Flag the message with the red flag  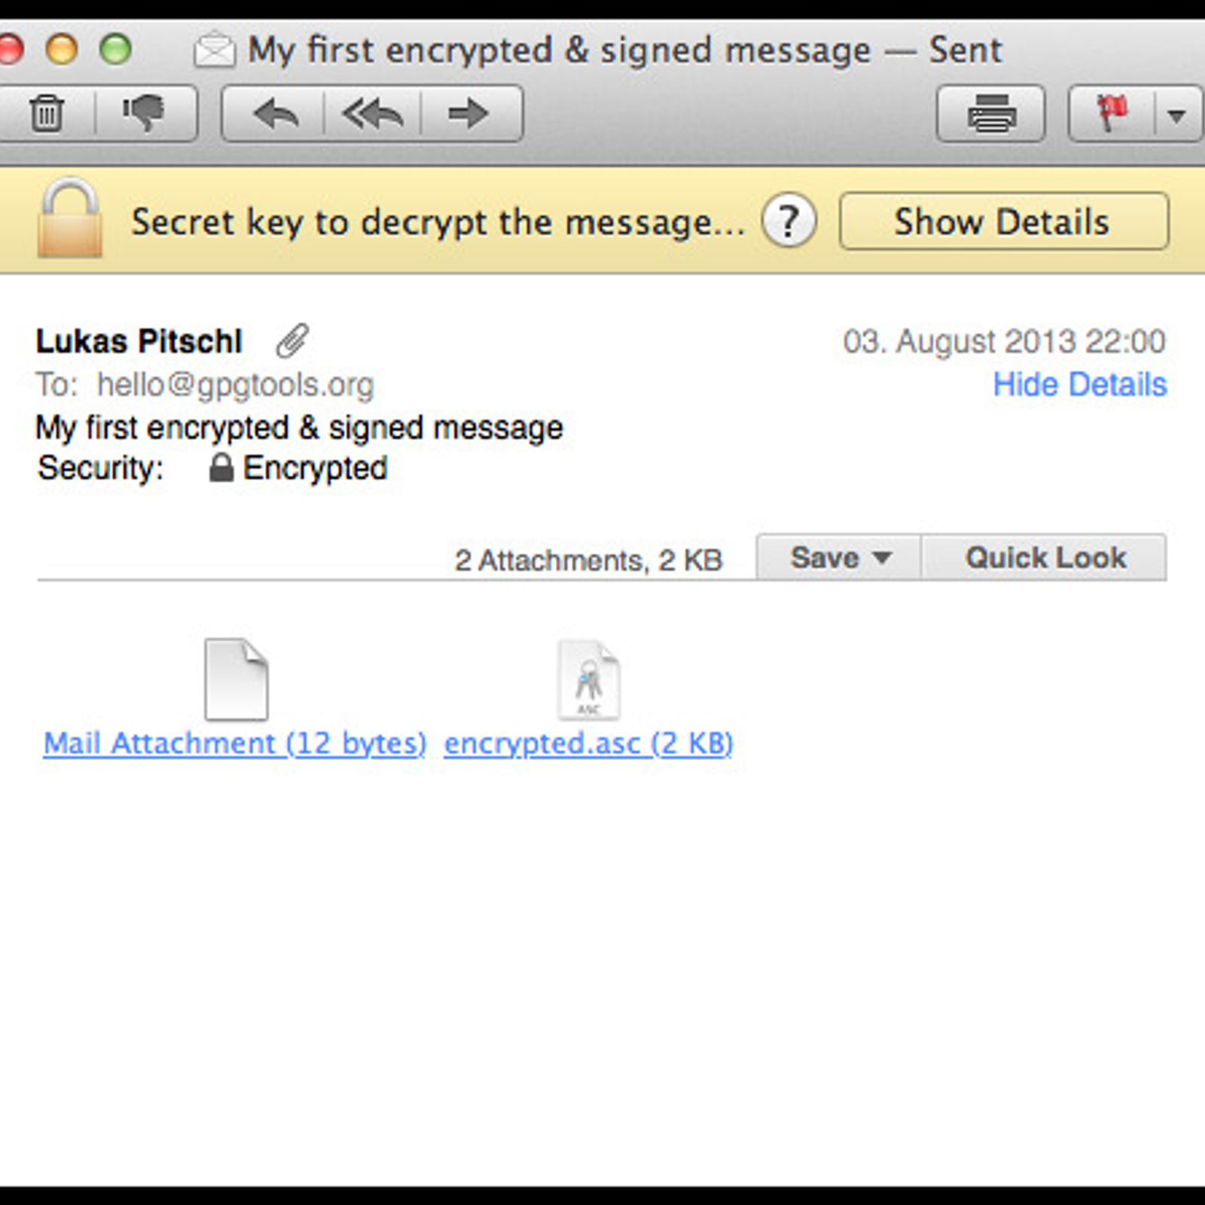[x=1112, y=114]
